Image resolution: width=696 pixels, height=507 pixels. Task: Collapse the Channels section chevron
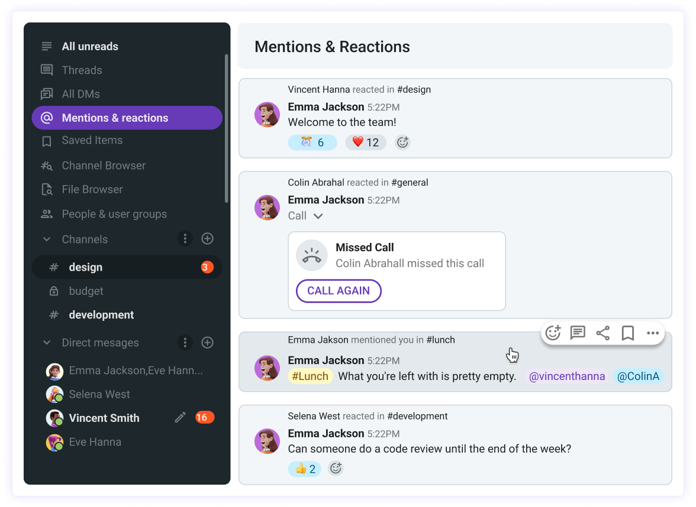point(47,239)
